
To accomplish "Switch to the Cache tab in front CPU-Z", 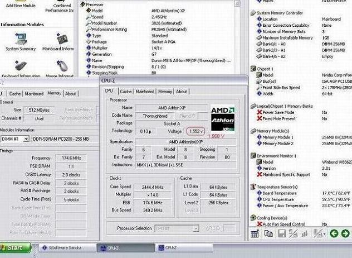I will tap(125, 92).
